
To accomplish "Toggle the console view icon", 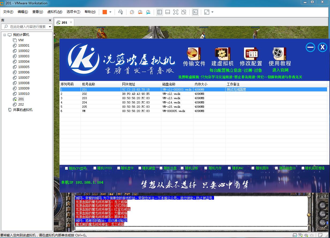I will (195, 12).
